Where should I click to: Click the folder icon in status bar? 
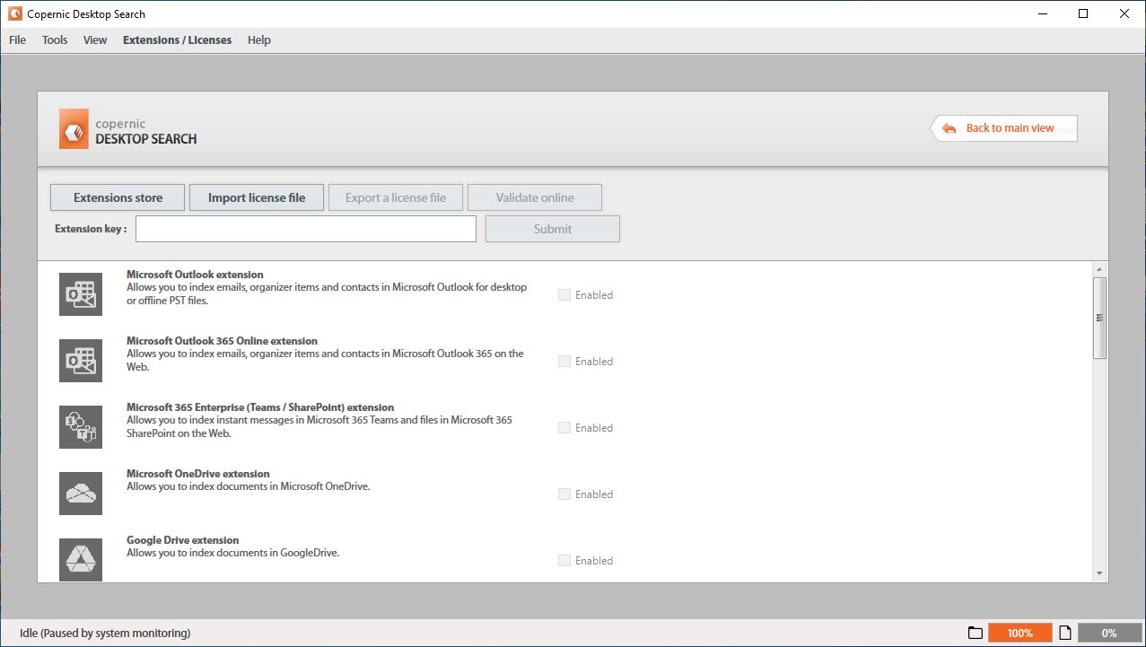point(975,633)
